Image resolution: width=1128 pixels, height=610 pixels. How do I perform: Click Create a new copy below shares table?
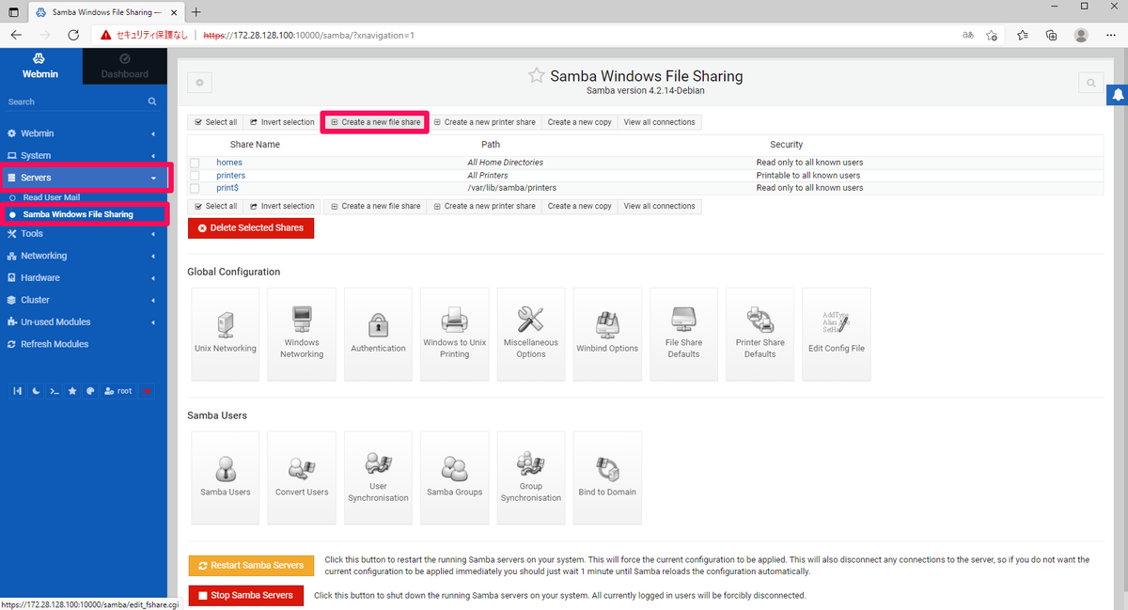579,206
